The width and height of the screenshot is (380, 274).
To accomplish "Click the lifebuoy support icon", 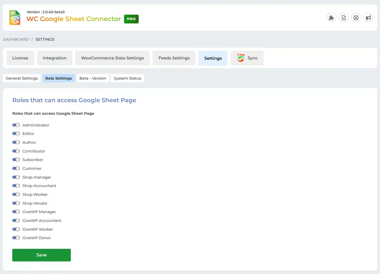I will click(356, 18).
